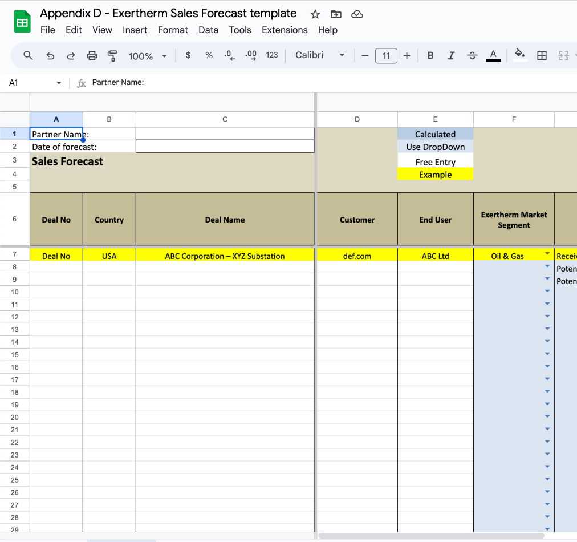Open the View menu
The height and width of the screenshot is (542, 577).
pyautogui.click(x=102, y=30)
